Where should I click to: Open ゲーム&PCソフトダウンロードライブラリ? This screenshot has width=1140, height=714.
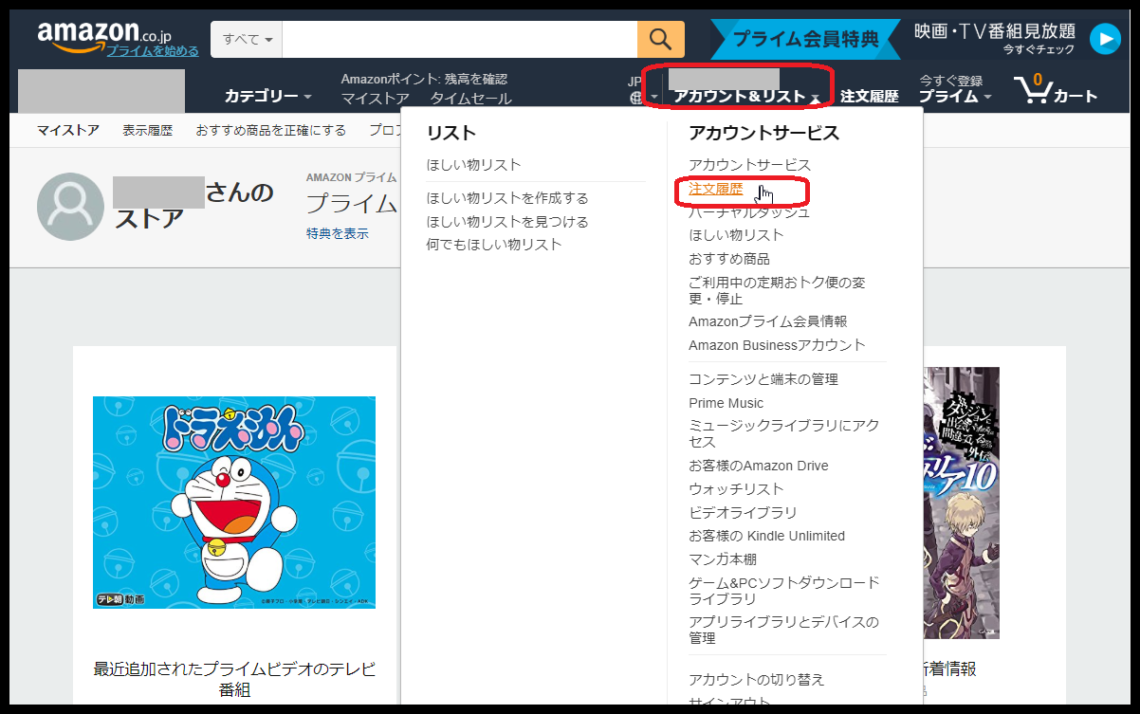tap(784, 591)
